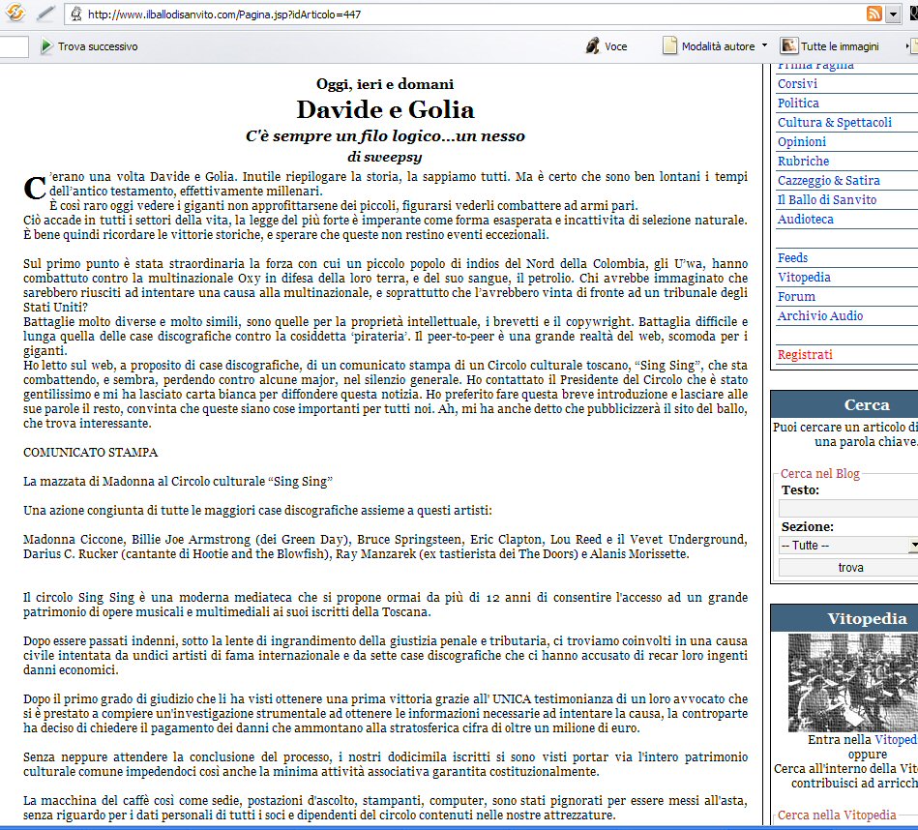This screenshot has width=918, height=830.
Task: Click the RSS feed icon in address bar
Action: [x=874, y=14]
